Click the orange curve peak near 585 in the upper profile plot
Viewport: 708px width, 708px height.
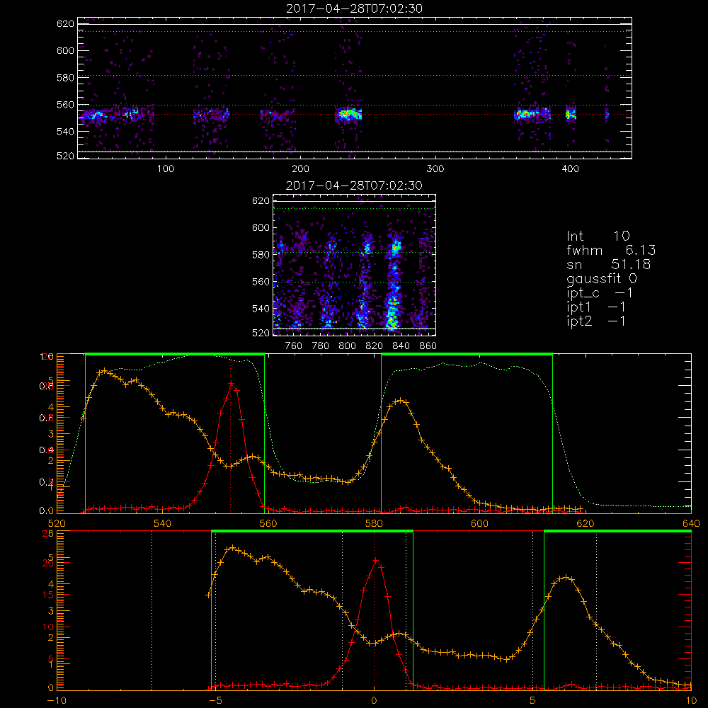click(x=399, y=401)
